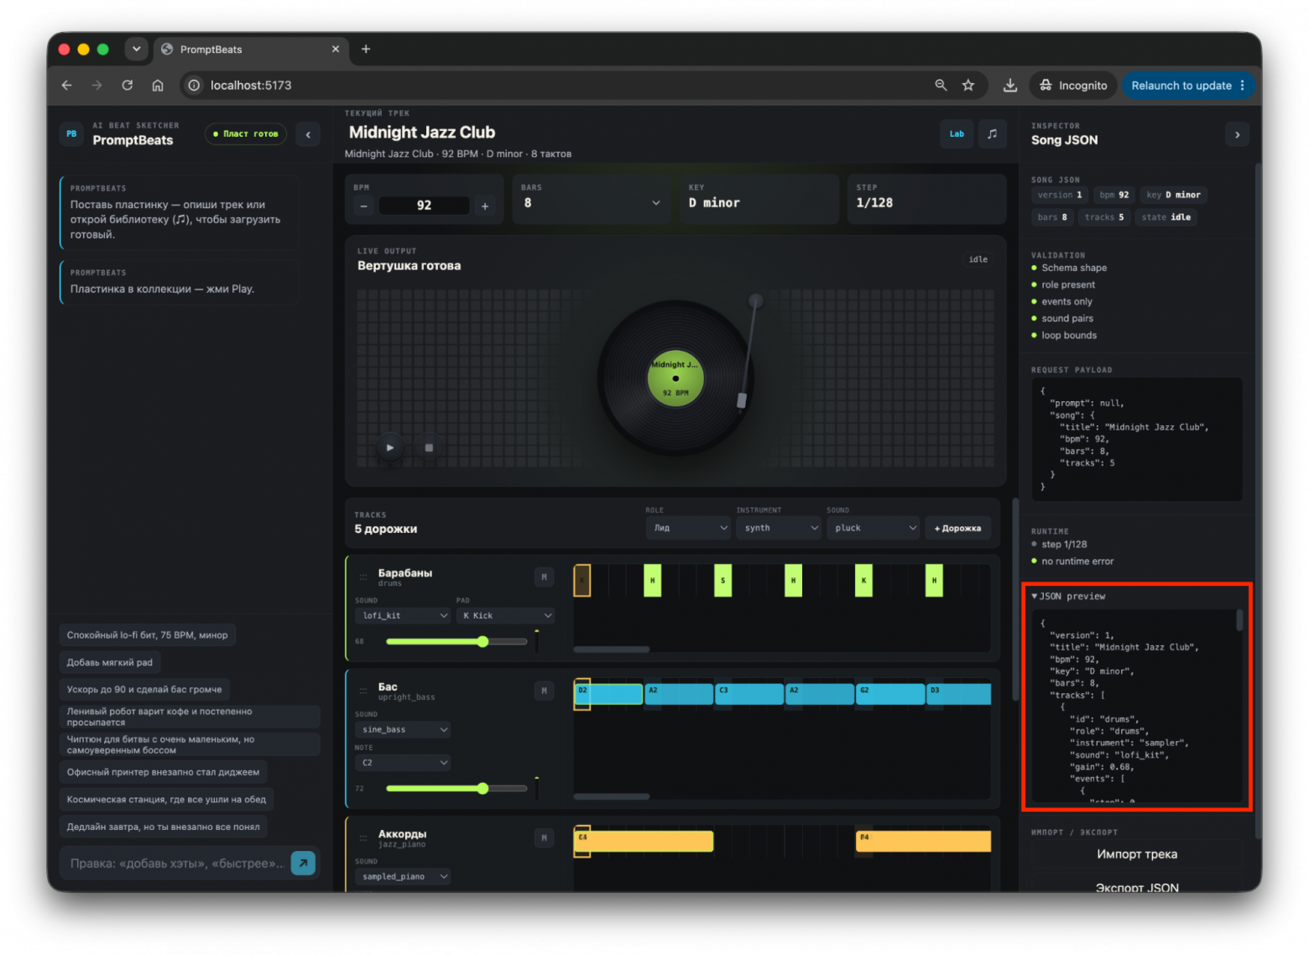Screen dimensions: 1309x955
Task: Mute the Барабаны drums track
Action: click(544, 577)
